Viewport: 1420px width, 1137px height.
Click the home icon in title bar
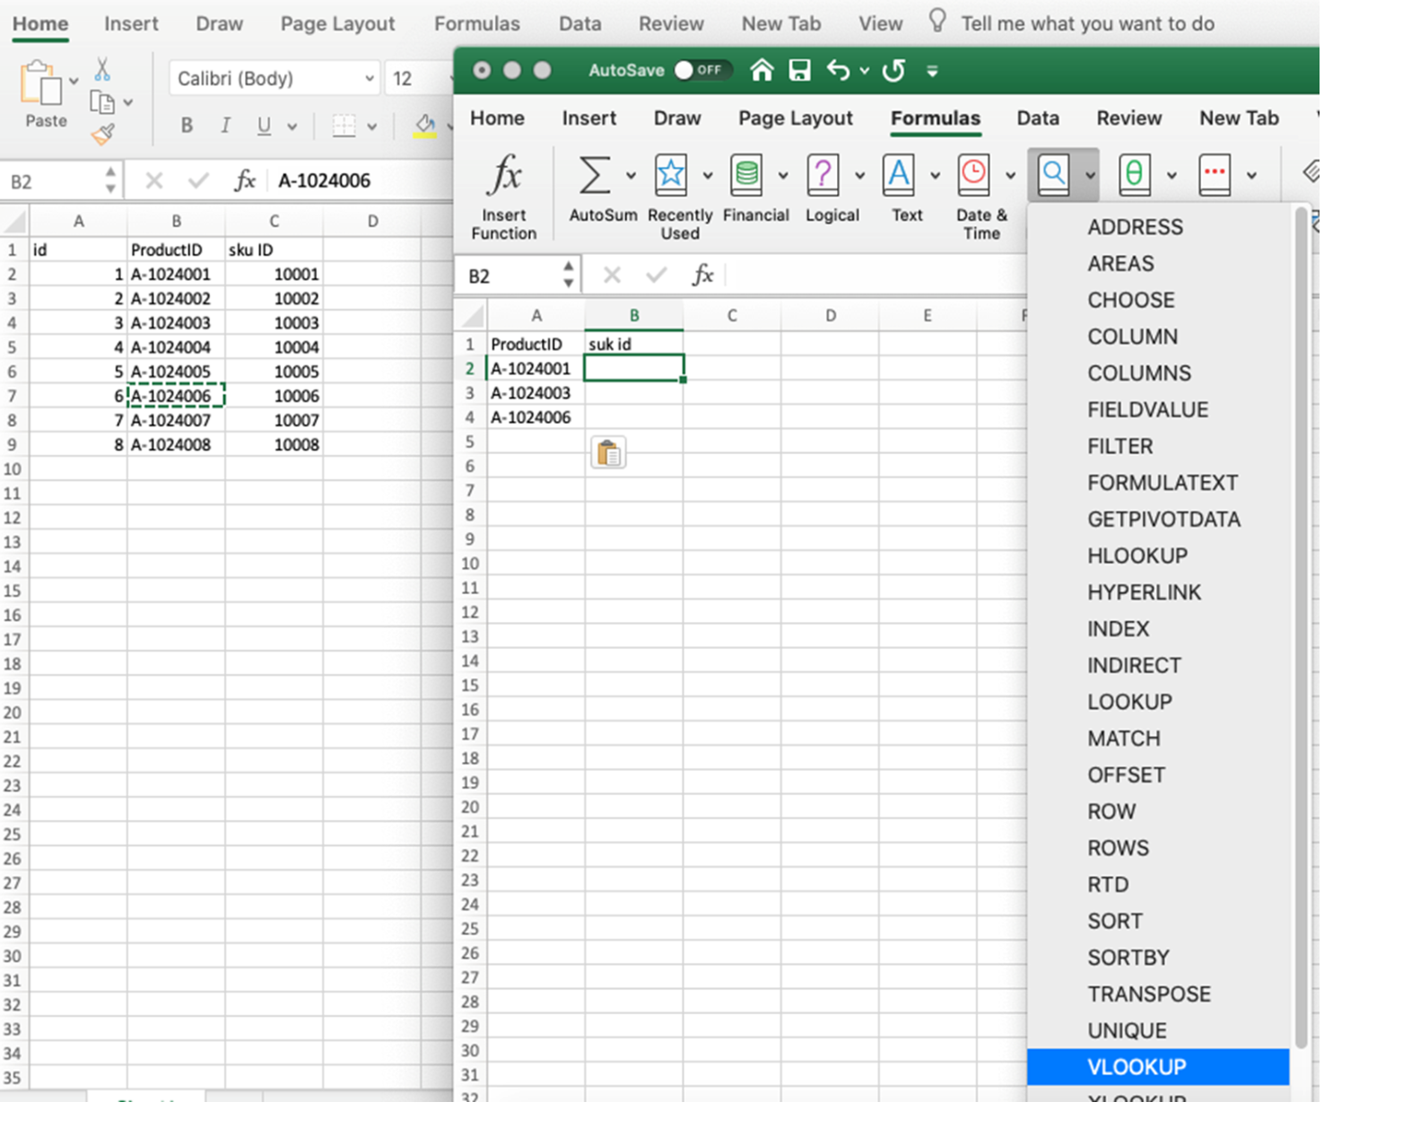[x=762, y=70]
